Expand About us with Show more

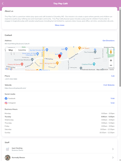click(60, 25)
